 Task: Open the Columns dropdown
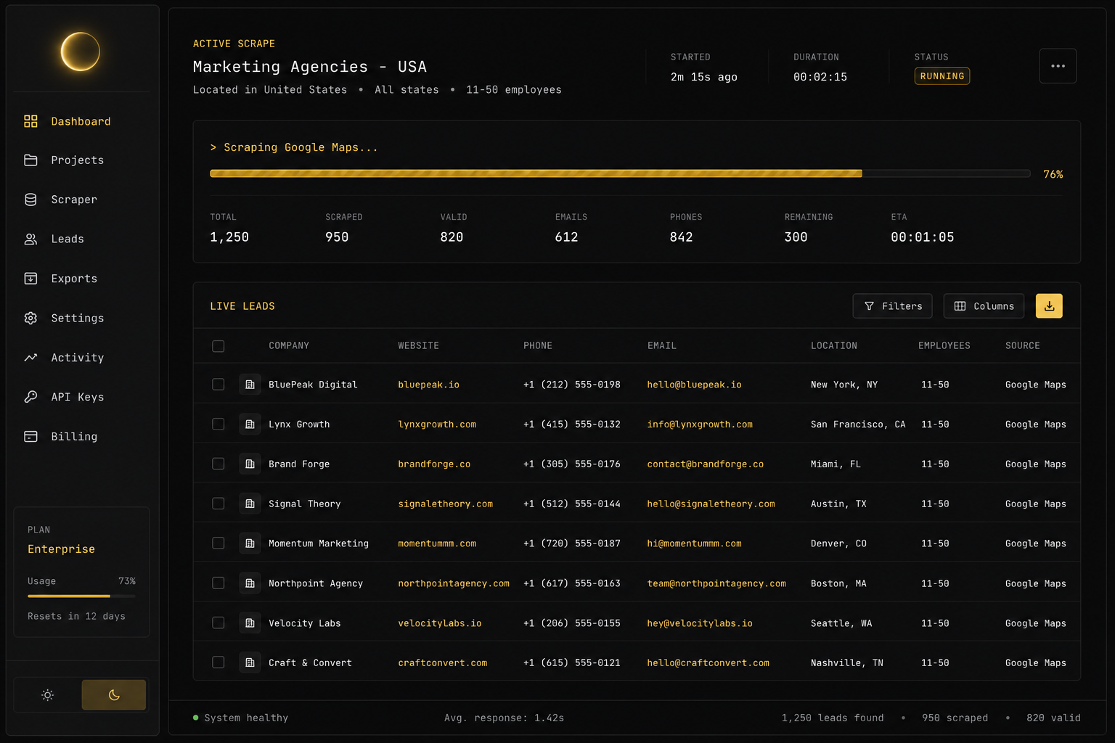coord(984,306)
